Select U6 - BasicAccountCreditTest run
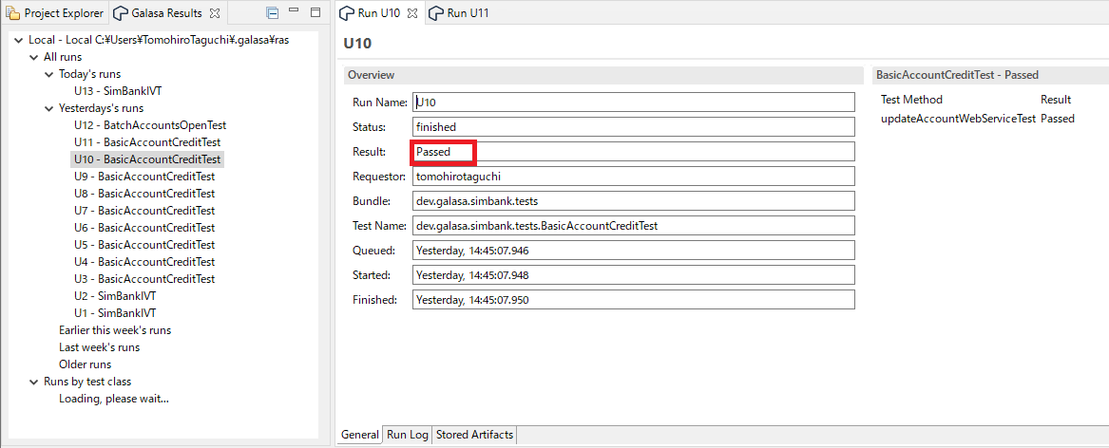The width and height of the screenshot is (1109, 448). 144,228
